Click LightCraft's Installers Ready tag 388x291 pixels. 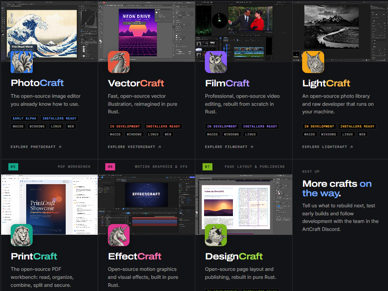click(x=357, y=126)
